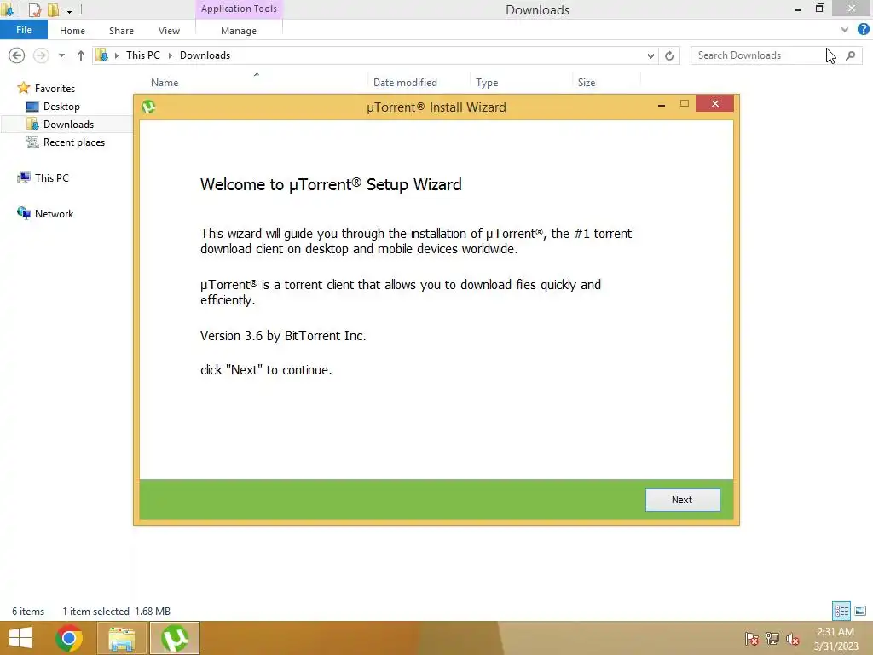Click the File Explorer taskbar icon
873x655 pixels.
[x=122, y=638]
